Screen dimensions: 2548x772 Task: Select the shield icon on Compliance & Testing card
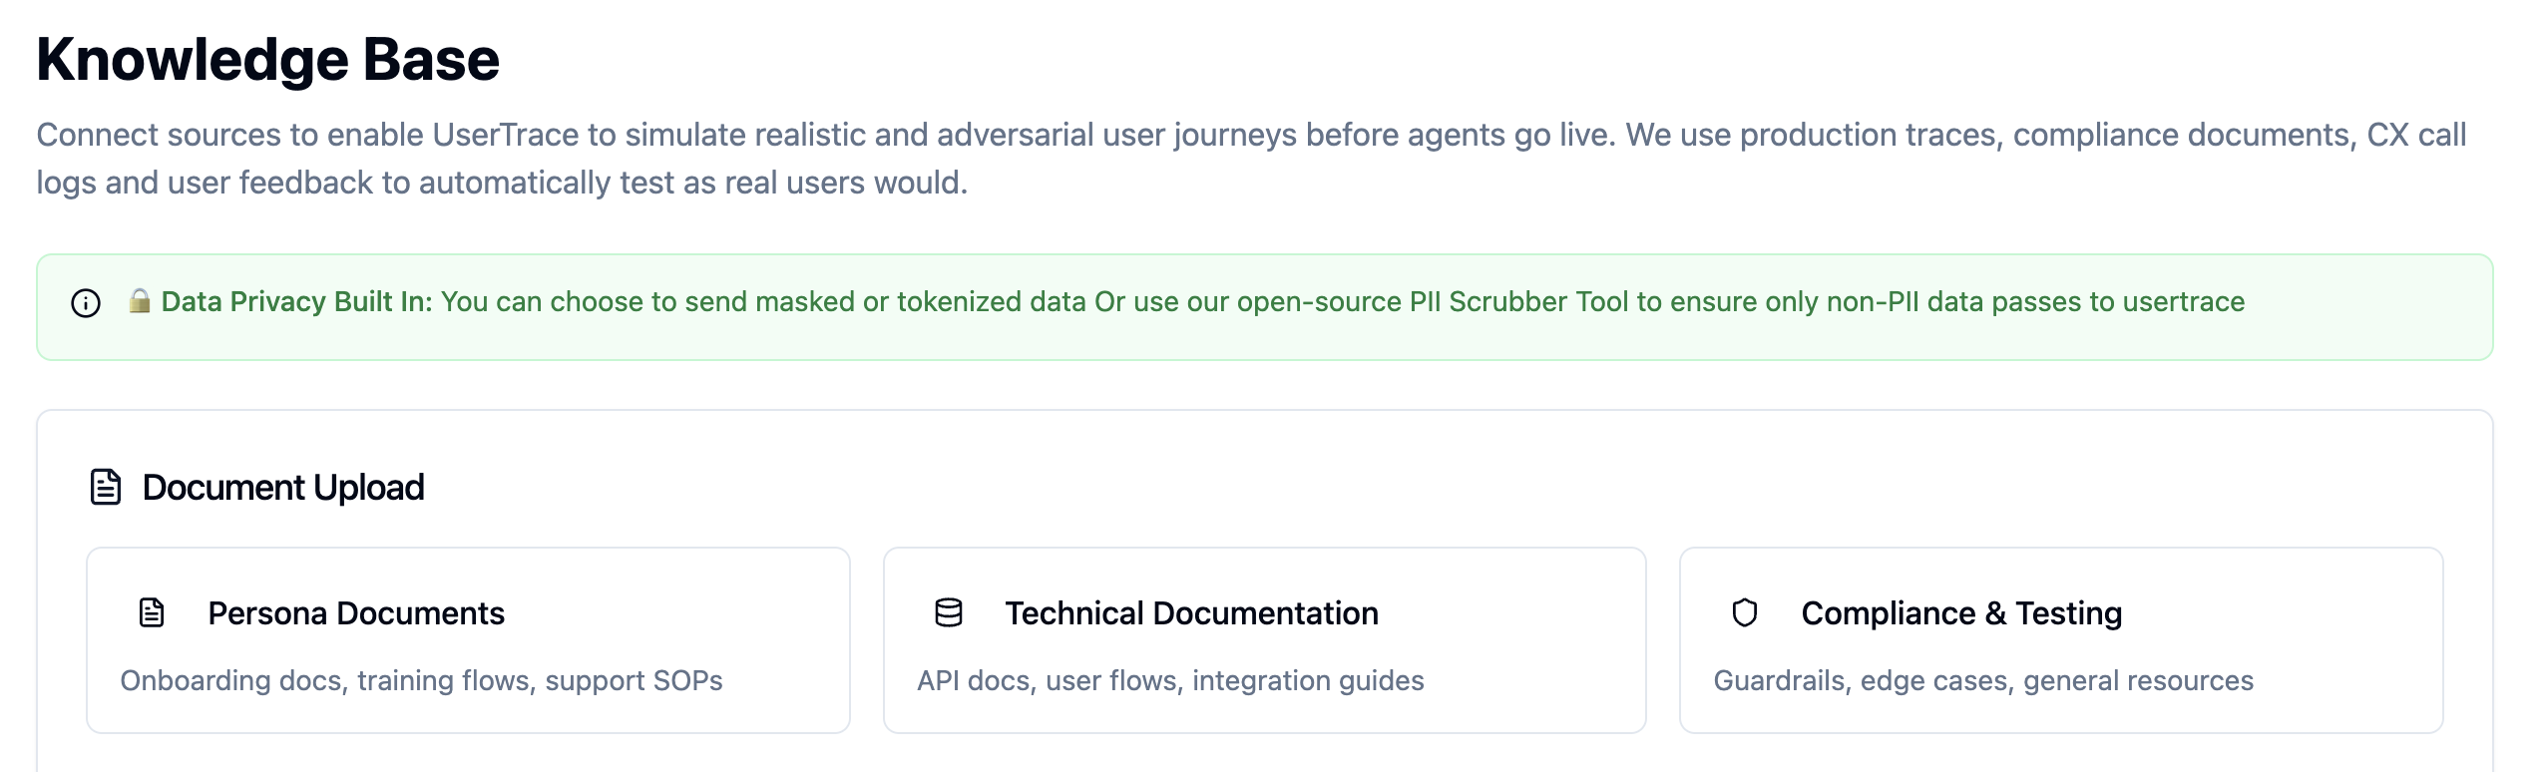point(1744,613)
